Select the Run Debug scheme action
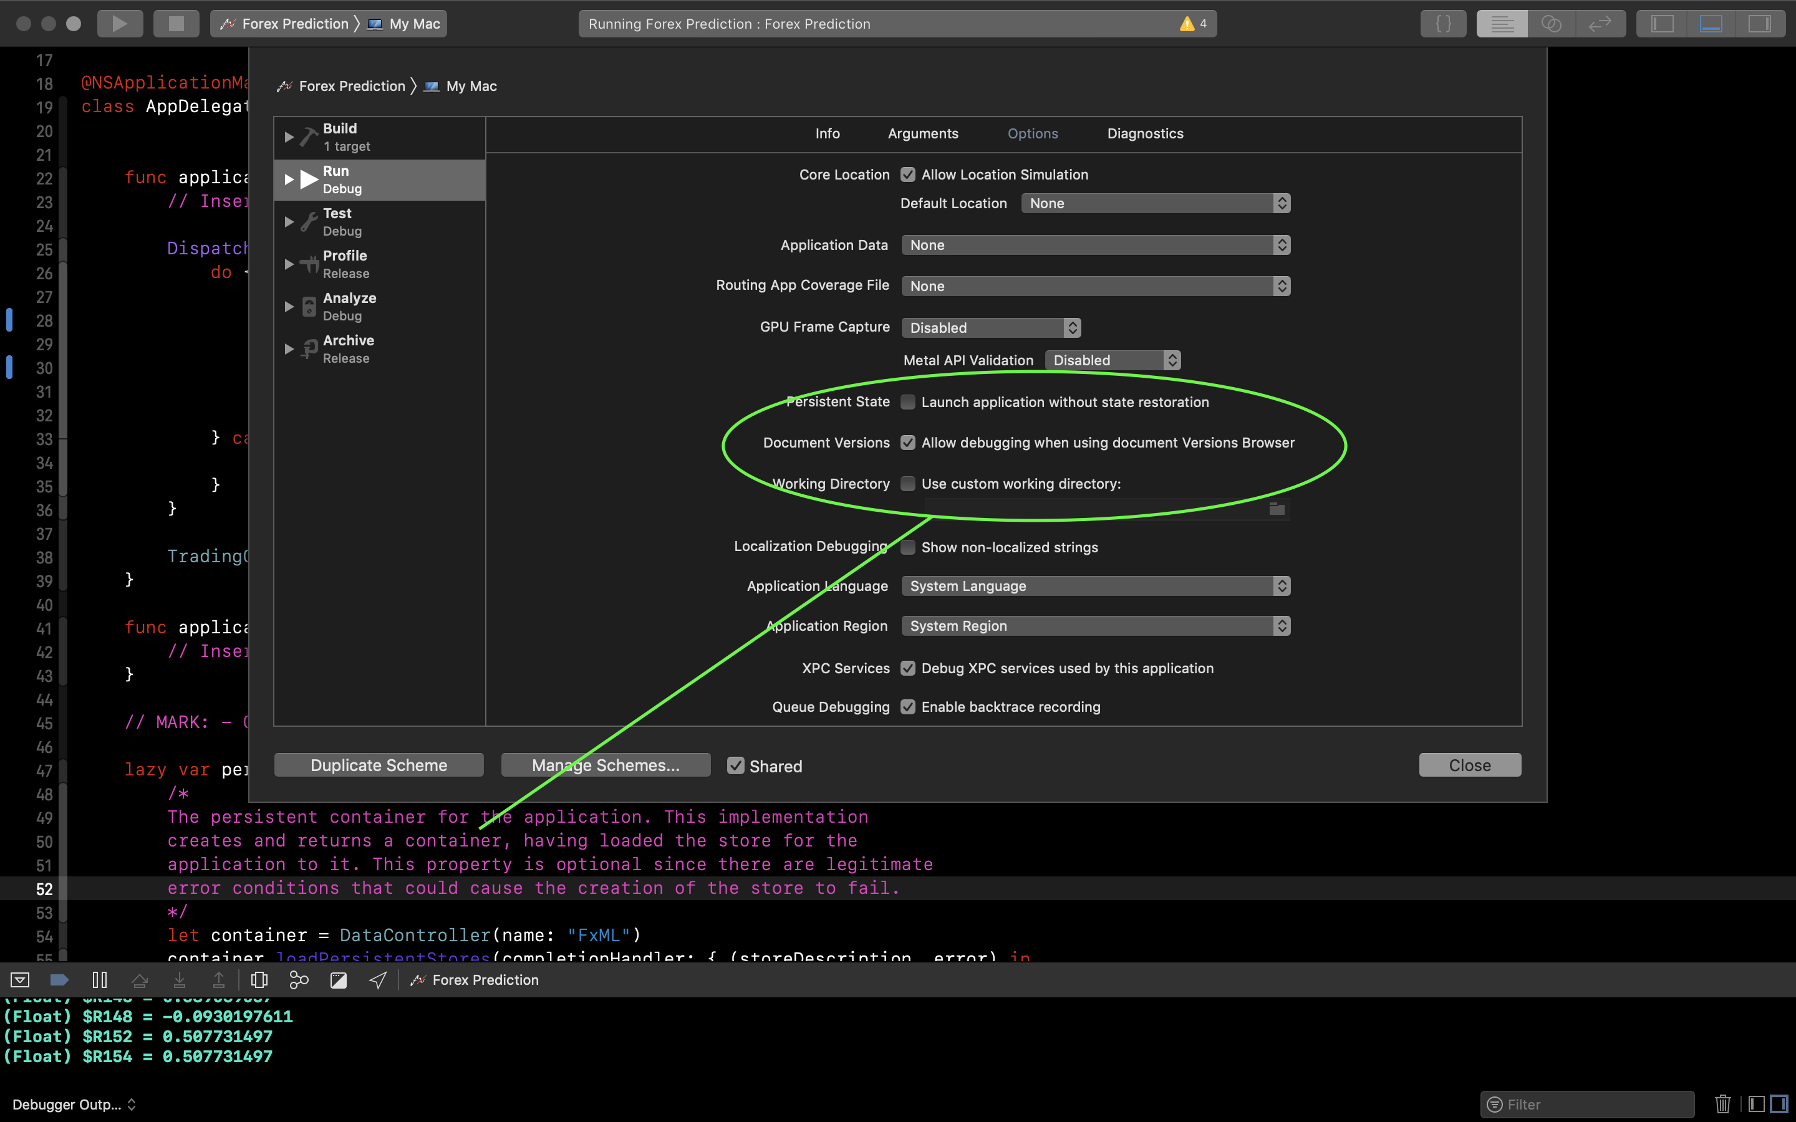1796x1122 pixels. point(380,180)
